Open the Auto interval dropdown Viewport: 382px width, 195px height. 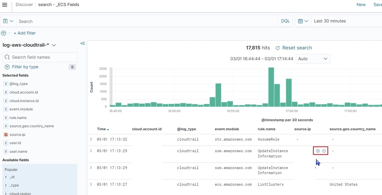pyautogui.click(x=313, y=59)
